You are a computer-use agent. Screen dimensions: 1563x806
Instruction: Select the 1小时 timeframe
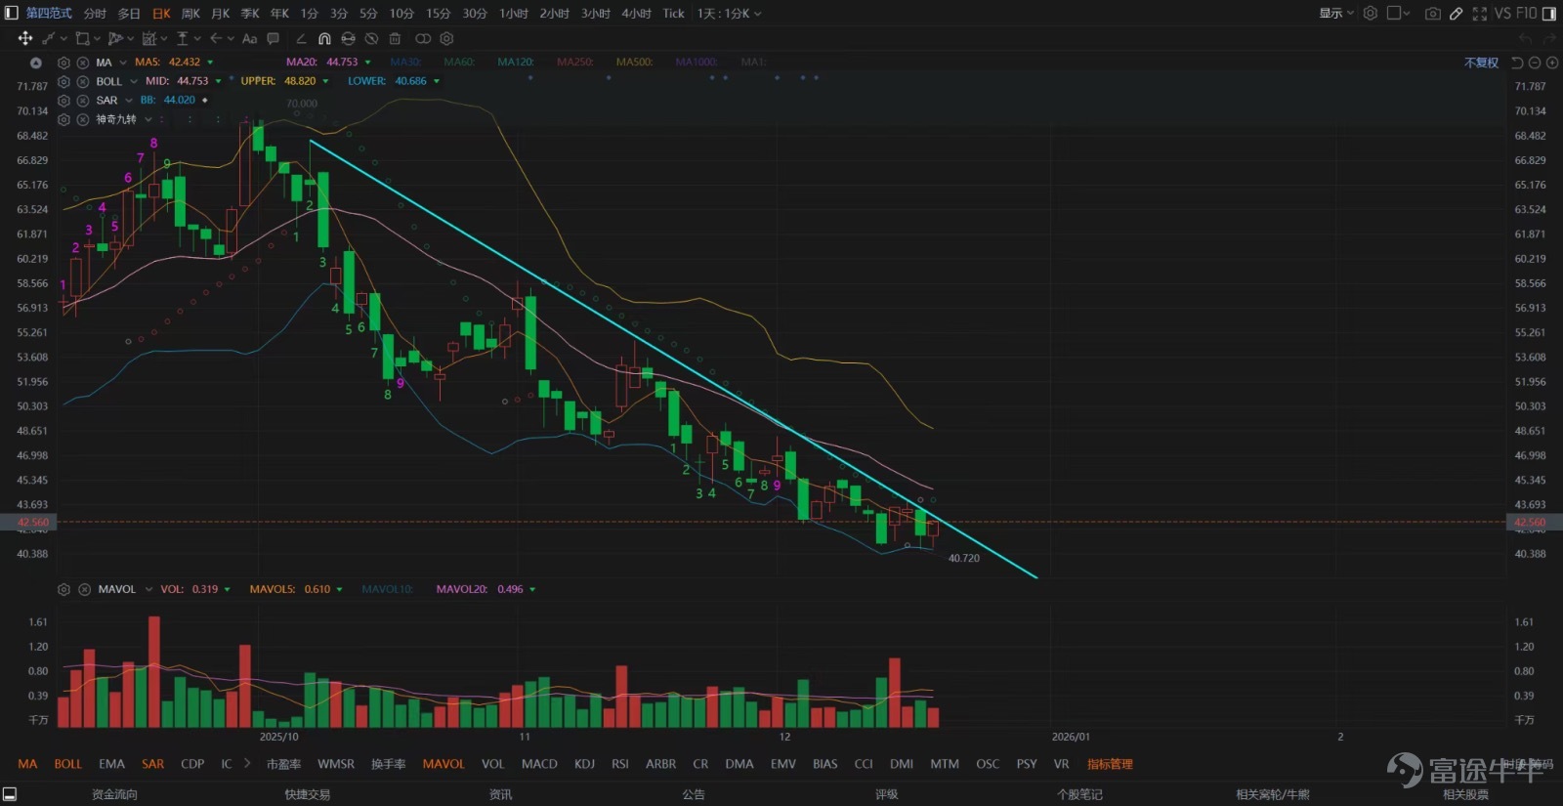pyautogui.click(x=514, y=13)
